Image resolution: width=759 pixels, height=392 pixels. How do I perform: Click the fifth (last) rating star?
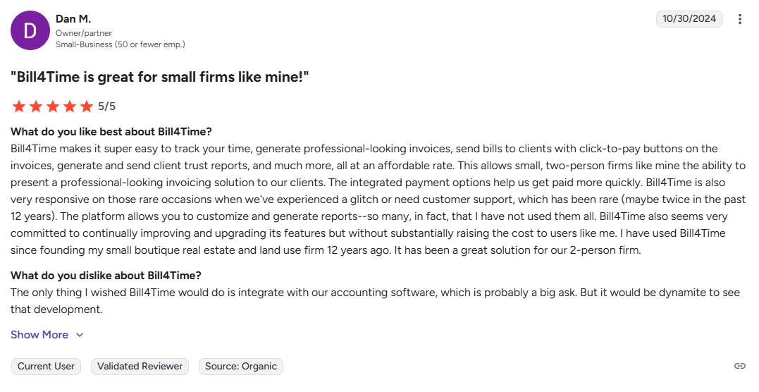(87, 106)
